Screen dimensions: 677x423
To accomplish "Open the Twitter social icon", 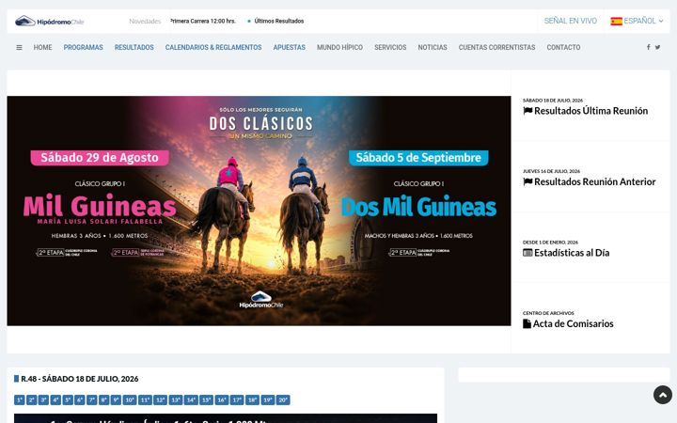I will (x=657, y=48).
